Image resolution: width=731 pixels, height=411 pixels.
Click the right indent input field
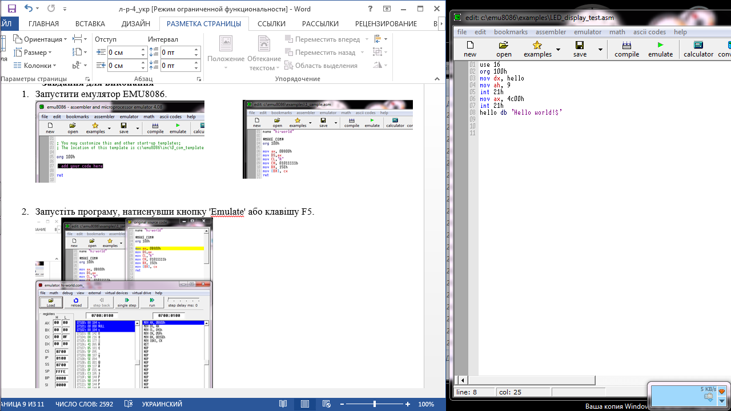click(x=124, y=66)
